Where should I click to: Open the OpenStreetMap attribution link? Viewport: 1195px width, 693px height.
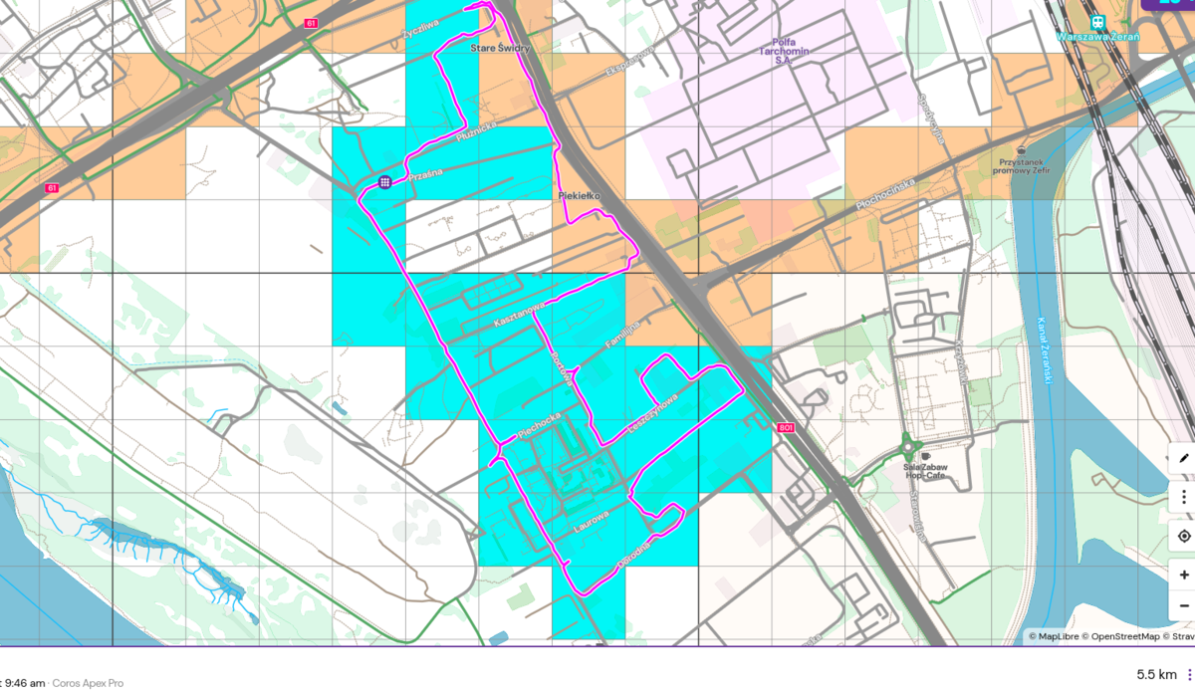click(x=1124, y=636)
